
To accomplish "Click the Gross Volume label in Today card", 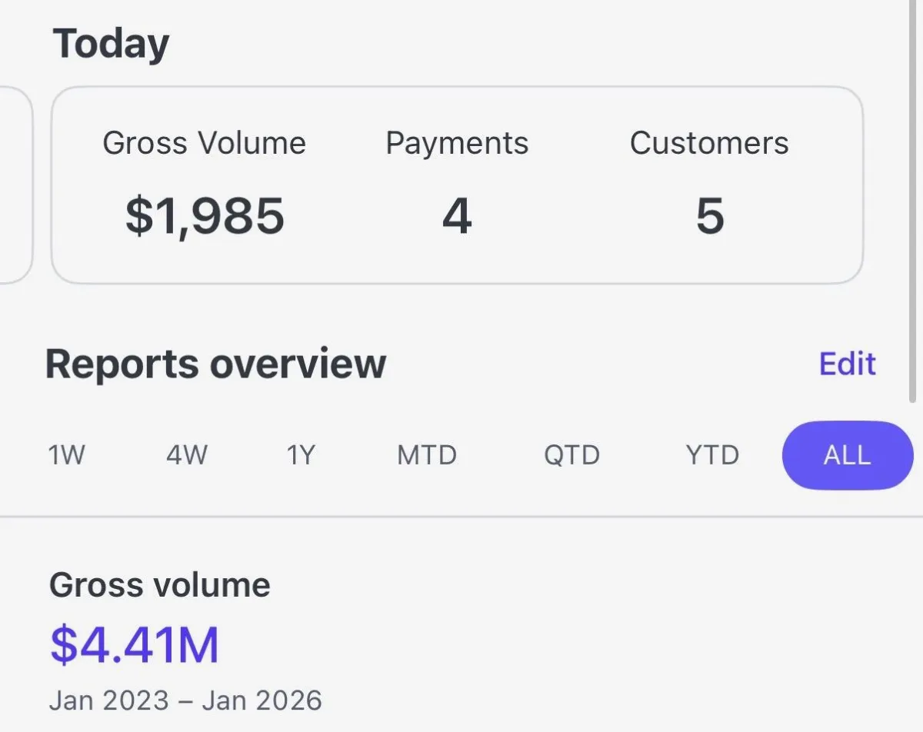I will click(205, 144).
